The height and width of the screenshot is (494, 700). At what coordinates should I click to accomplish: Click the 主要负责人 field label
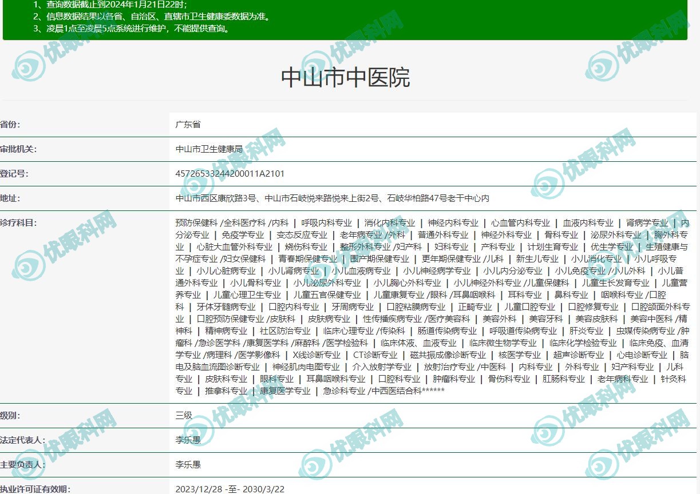[x=22, y=465]
